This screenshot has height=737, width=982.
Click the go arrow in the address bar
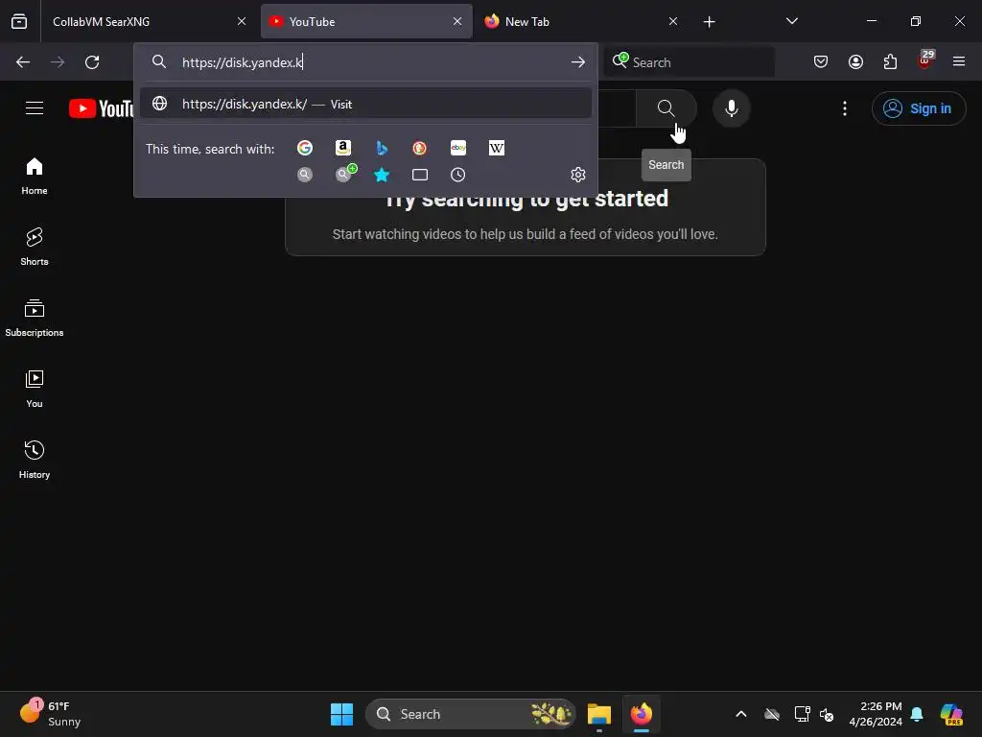click(x=578, y=62)
